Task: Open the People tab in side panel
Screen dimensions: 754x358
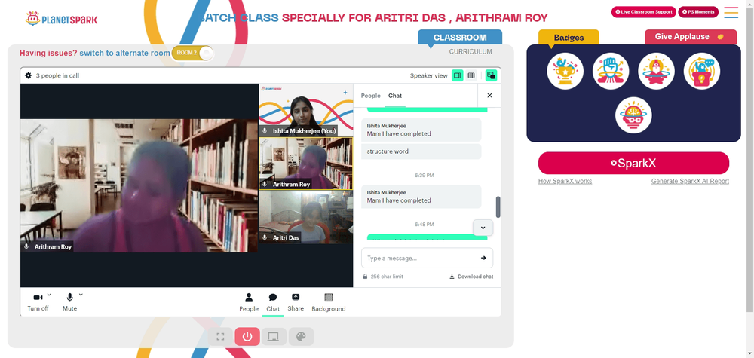Action: pos(370,96)
